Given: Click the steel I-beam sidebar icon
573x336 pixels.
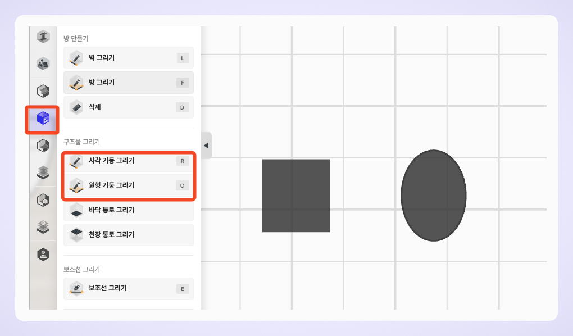Looking at the screenshot, I should (x=43, y=37).
